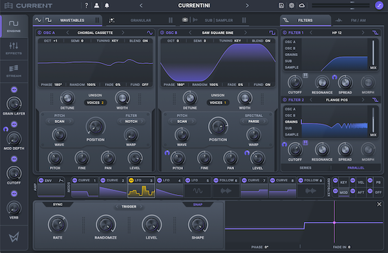Select next OSC B spectral mode after Parse

[x=264, y=121]
